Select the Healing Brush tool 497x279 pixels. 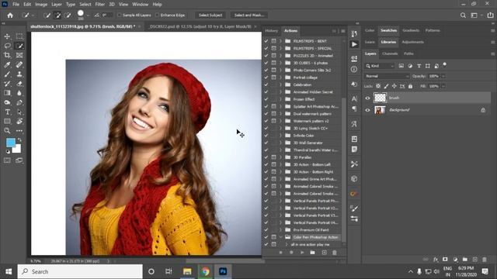point(19,65)
